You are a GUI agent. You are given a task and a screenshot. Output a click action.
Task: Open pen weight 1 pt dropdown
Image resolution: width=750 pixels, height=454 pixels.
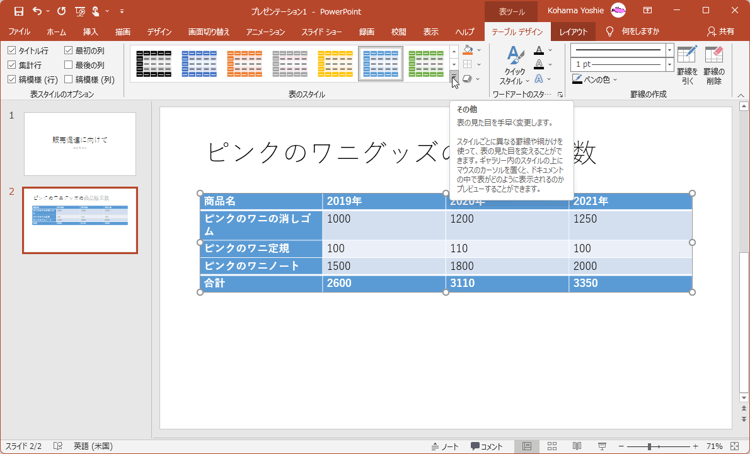(669, 64)
